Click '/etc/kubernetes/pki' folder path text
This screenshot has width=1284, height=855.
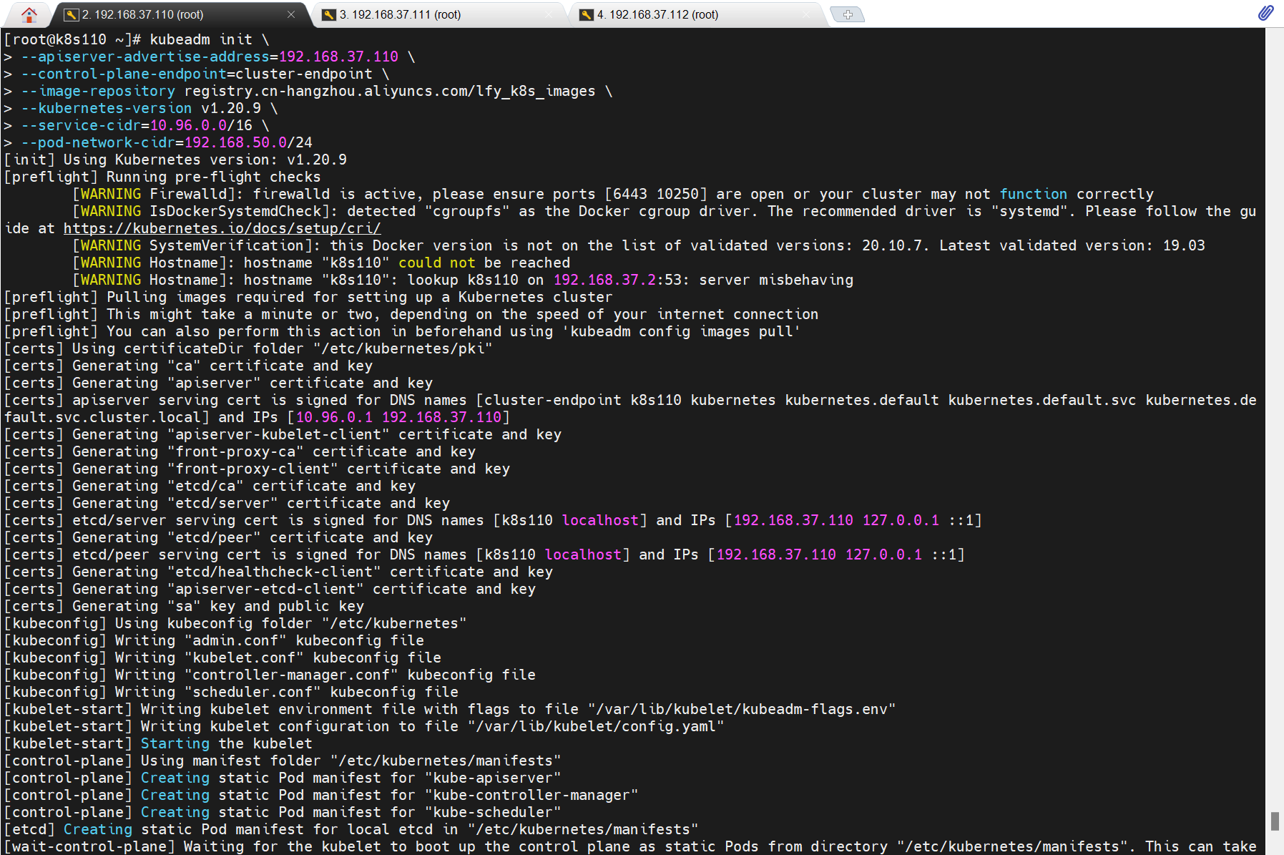pyautogui.click(x=403, y=348)
